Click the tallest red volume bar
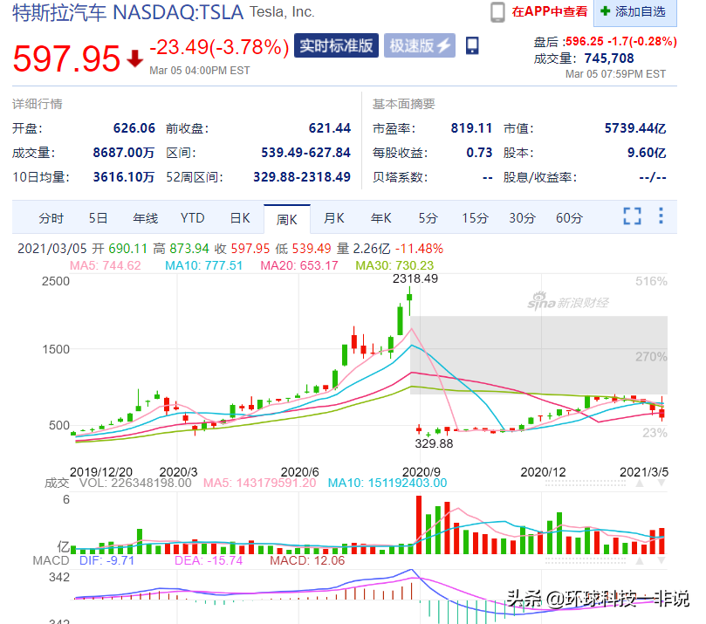 click(419, 525)
